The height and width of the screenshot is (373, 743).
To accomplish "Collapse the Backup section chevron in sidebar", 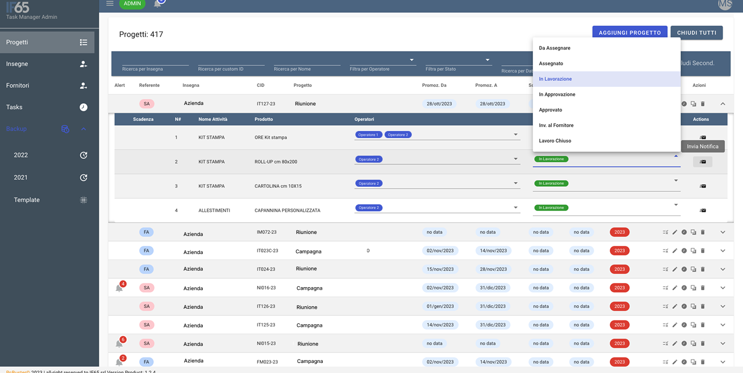I will [x=83, y=129].
